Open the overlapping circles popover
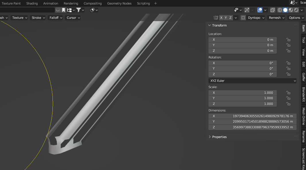 tap(94, 10)
